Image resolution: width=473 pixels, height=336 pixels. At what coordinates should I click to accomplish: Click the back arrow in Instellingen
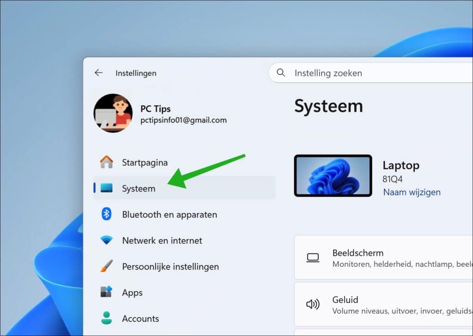click(x=98, y=72)
